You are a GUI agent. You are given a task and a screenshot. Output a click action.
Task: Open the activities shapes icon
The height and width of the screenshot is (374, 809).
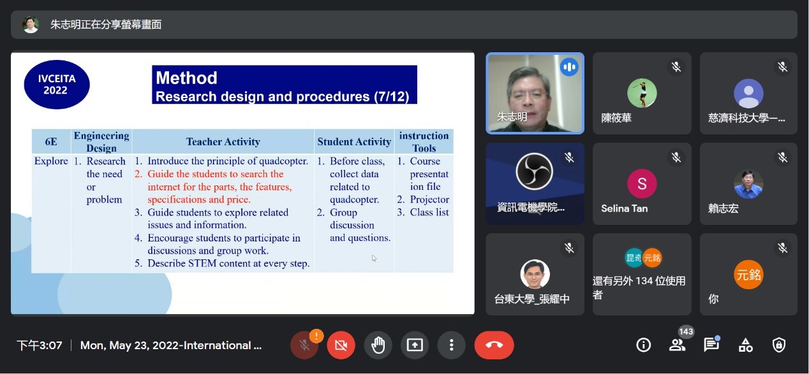click(745, 345)
